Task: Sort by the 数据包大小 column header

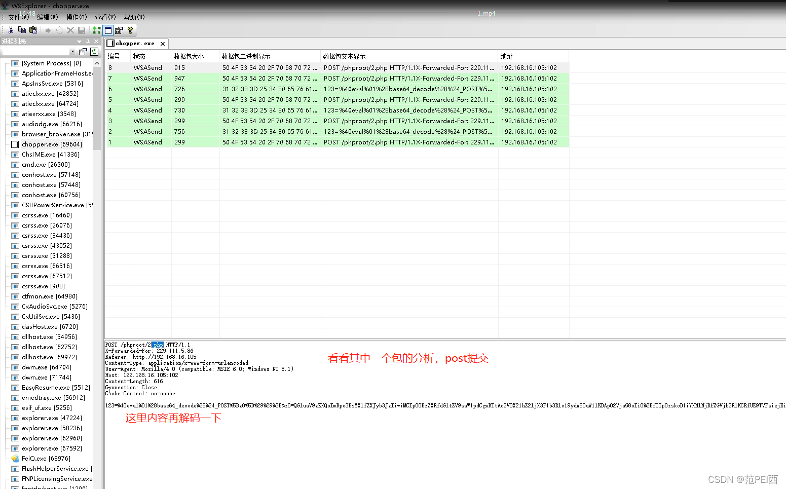Action: (195, 56)
